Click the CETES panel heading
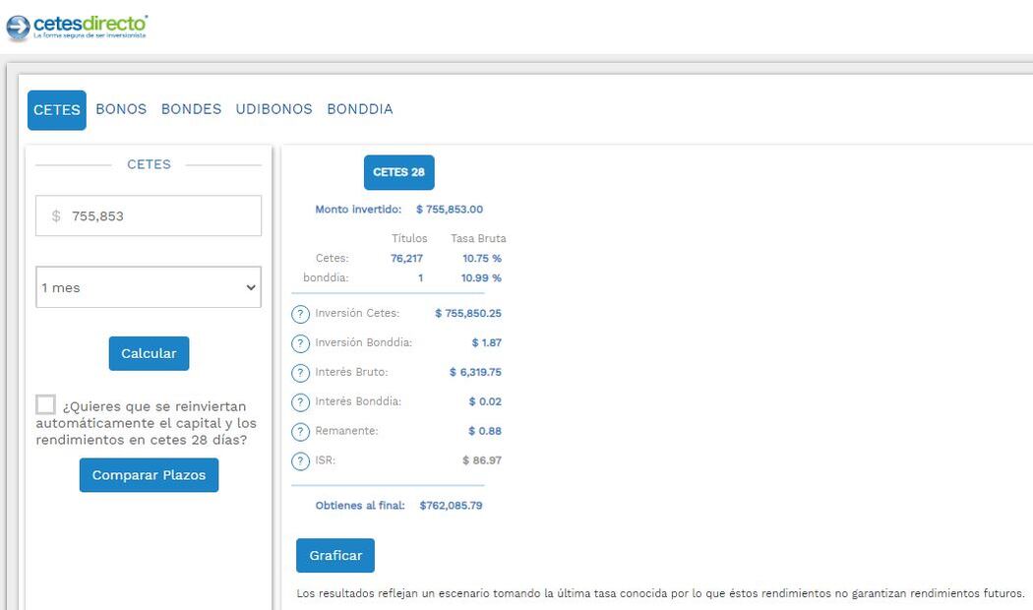The height and width of the screenshot is (610, 1033). (x=149, y=164)
